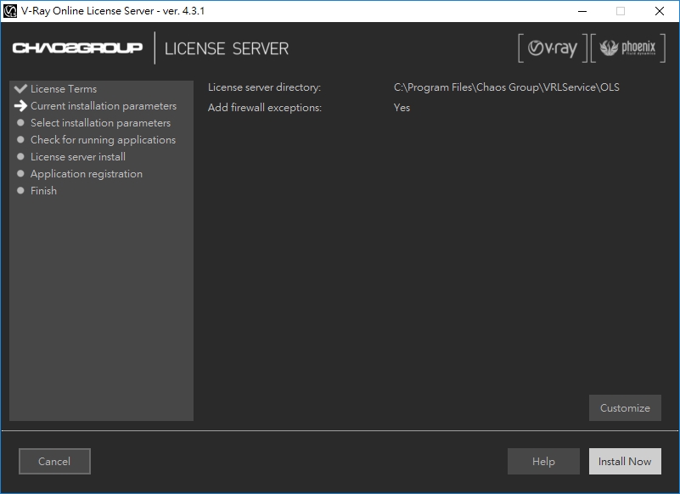Click the window title V-Ray Online License Server
680x494 pixels.
[x=113, y=11]
